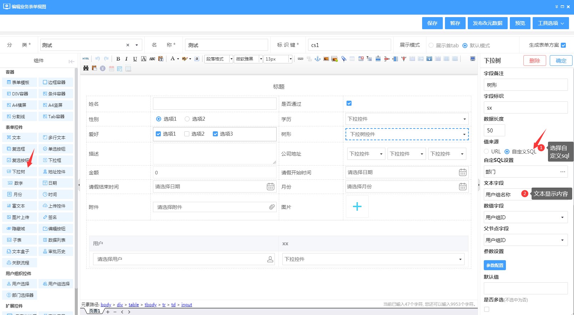Open calendar icon in 月份 field

[x=463, y=187]
